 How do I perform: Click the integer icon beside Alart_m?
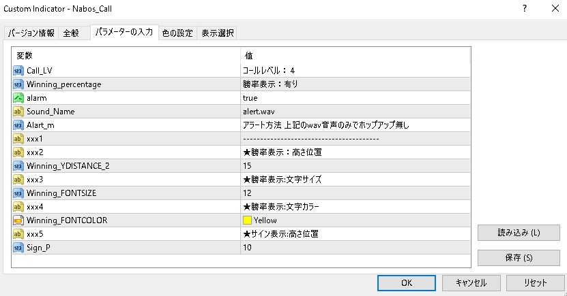click(18, 125)
